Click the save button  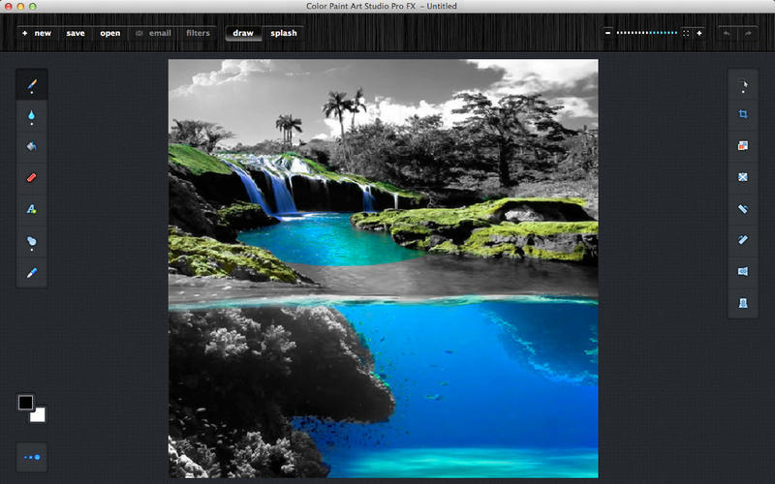[x=76, y=33]
